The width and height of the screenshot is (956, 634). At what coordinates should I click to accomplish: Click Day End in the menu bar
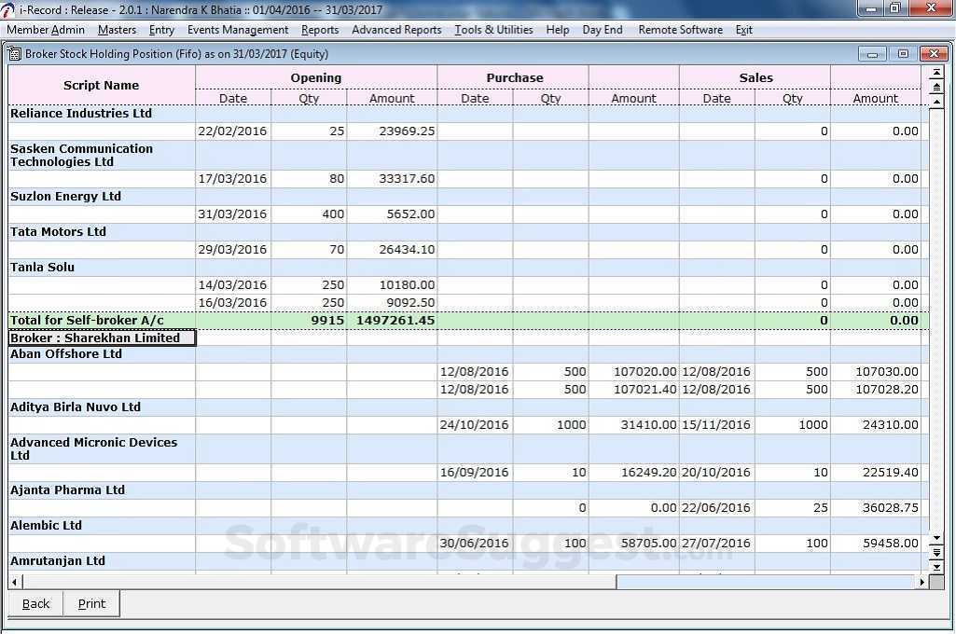pos(603,30)
